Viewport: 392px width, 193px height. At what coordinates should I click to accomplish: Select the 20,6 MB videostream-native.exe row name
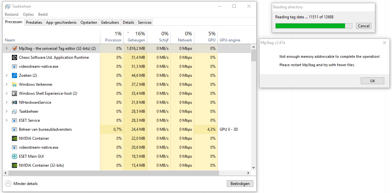pyautogui.click(x=39, y=147)
